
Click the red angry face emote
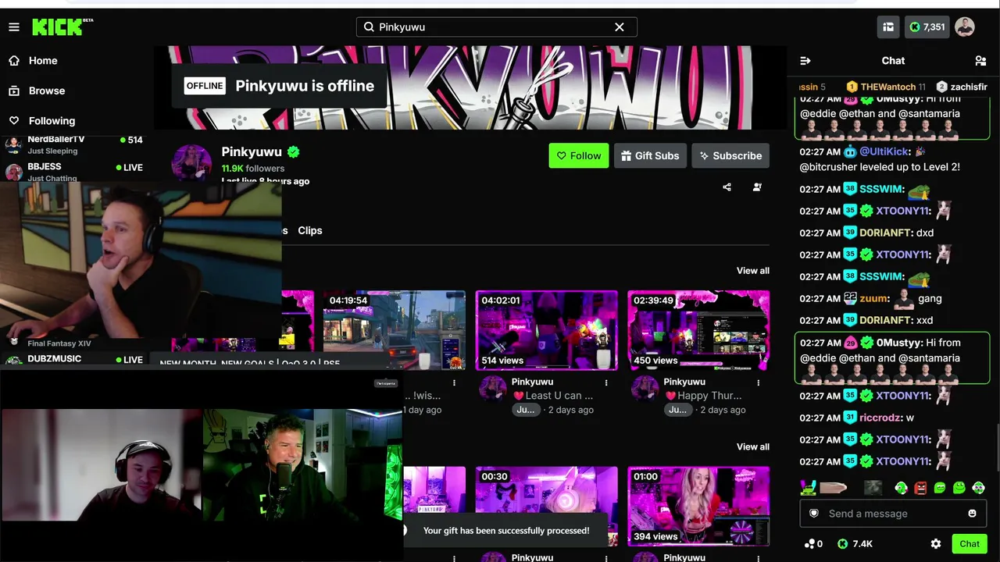pos(920,488)
